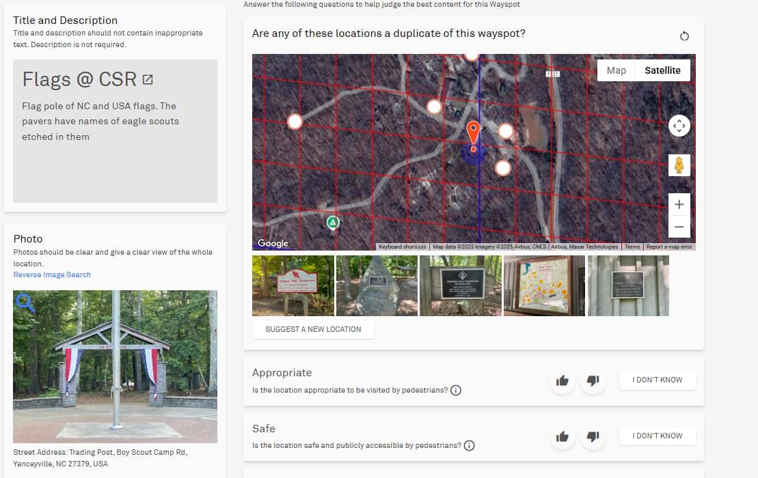The height and width of the screenshot is (478, 758).
Task: Click the map camera tilt/rotate control
Action: (679, 126)
